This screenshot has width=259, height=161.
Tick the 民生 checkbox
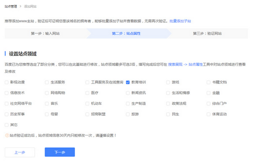click(x=168, y=114)
